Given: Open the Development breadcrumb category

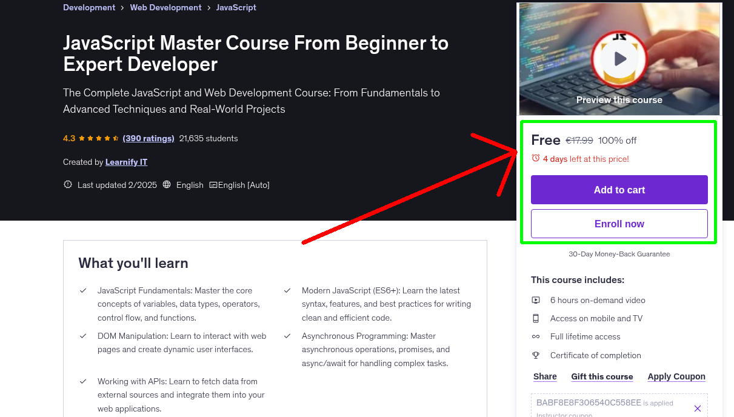Looking at the screenshot, I should point(89,7).
